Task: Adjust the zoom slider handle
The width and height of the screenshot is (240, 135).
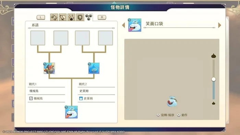Action: pyautogui.click(x=214, y=79)
